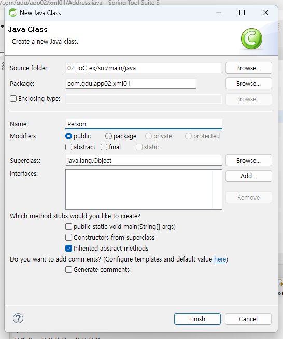Browse for the Superclass
The image size is (283, 339).
[x=248, y=161]
